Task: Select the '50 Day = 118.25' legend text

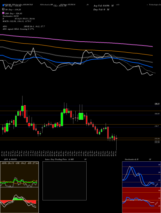Action: tap(14, 9)
